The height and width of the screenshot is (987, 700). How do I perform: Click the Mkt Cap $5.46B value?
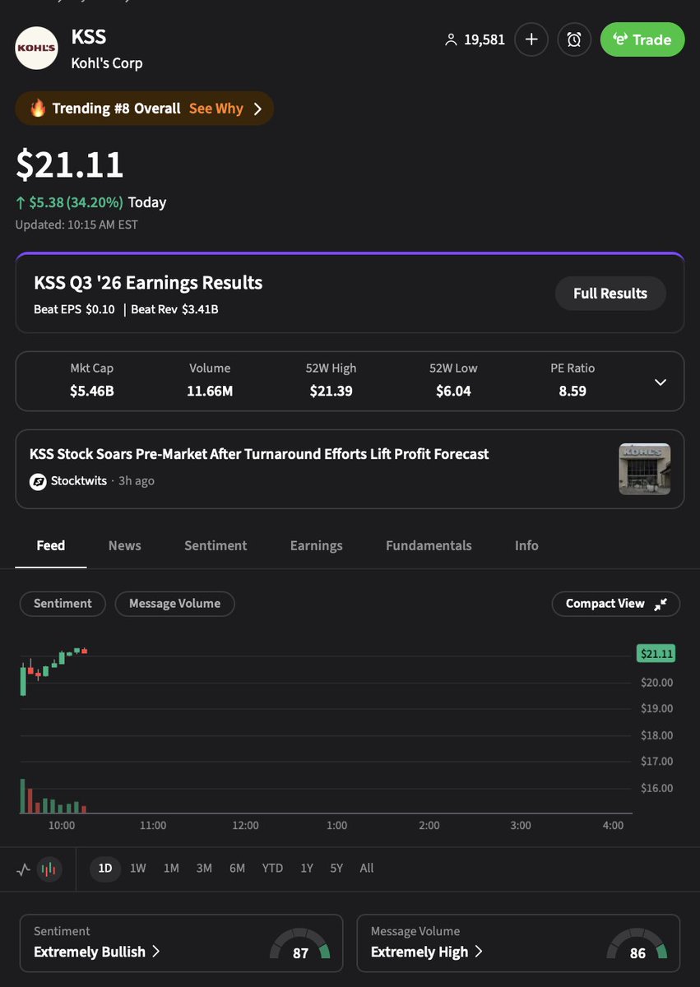tap(92, 392)
